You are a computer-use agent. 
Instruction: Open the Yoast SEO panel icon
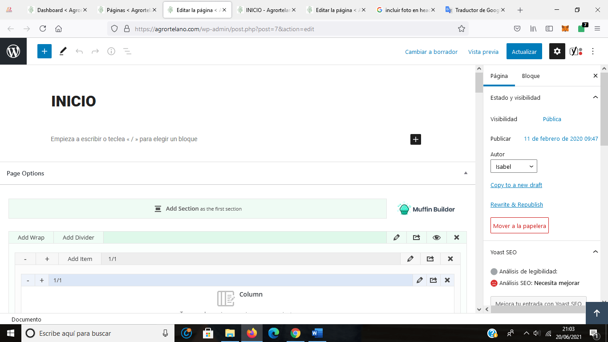576,52
